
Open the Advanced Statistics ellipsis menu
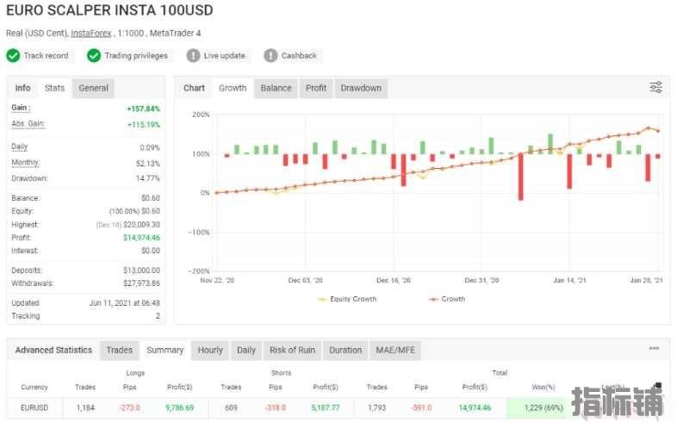coord(654,348)
